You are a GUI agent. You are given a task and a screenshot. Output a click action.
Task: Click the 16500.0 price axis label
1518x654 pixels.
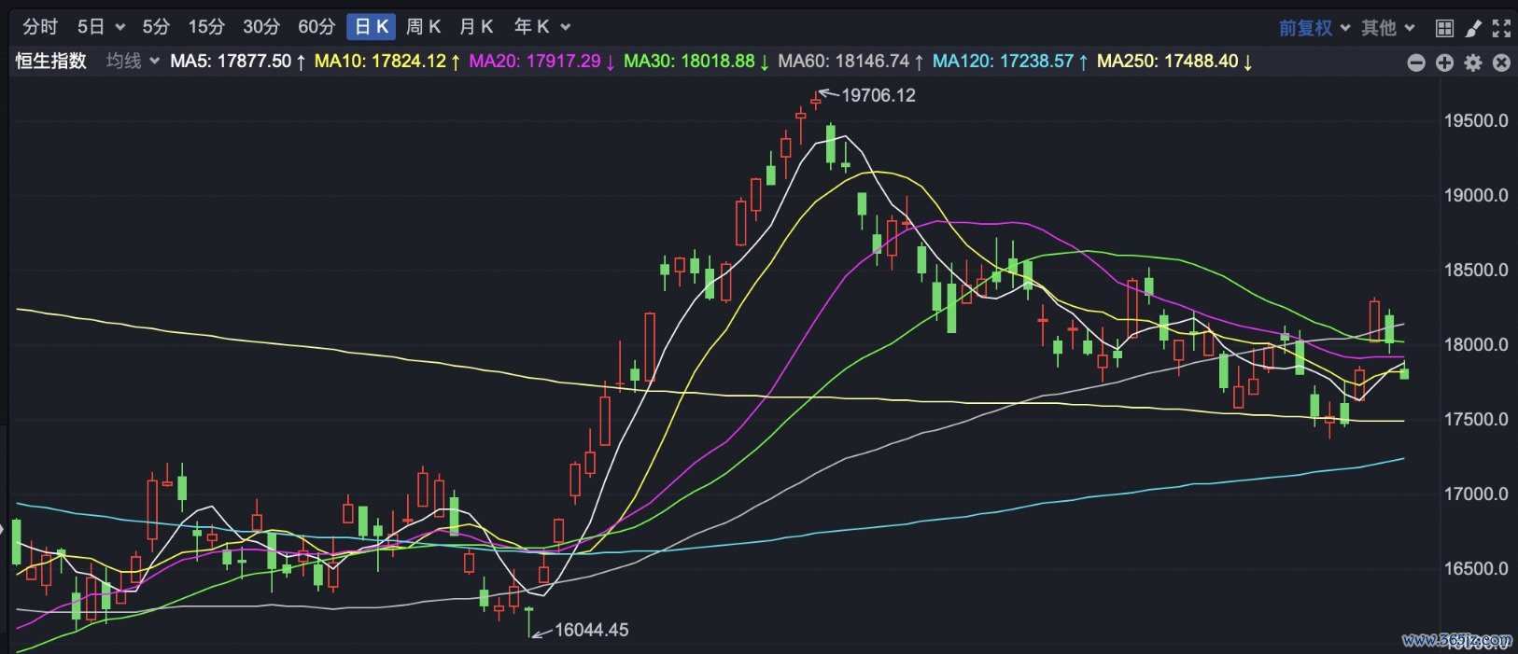pyautogui.click(x=1476, y=568)
